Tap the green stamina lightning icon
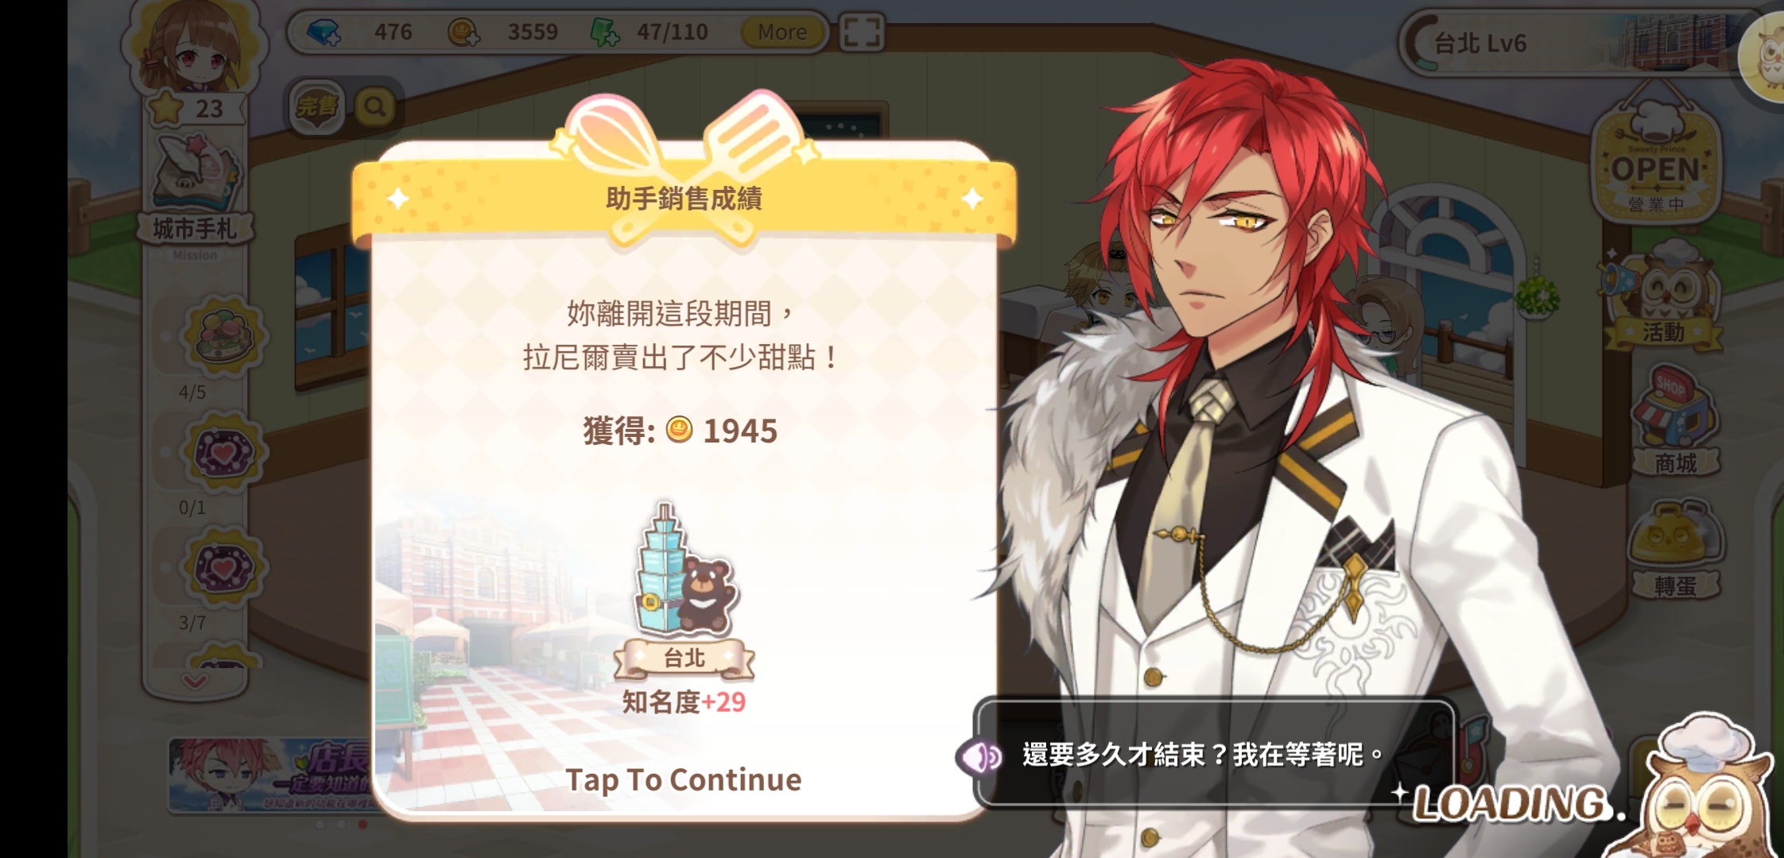This screenshot has height=858, width=1784. [x=605, y=33]
